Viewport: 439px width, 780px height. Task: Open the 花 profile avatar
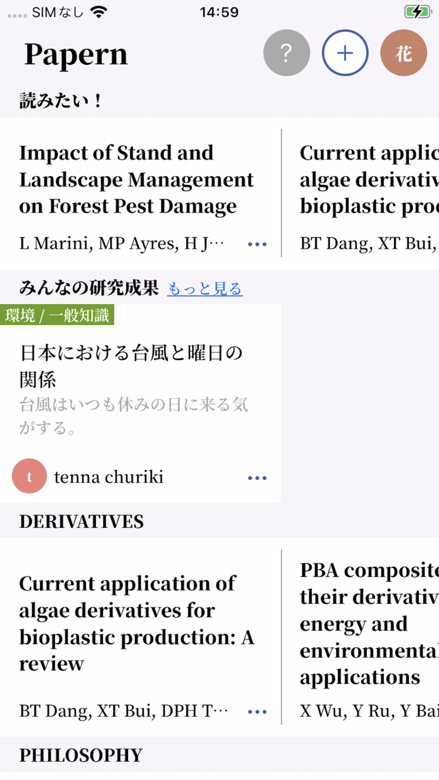pyautogui.click(x=404, y=53)
